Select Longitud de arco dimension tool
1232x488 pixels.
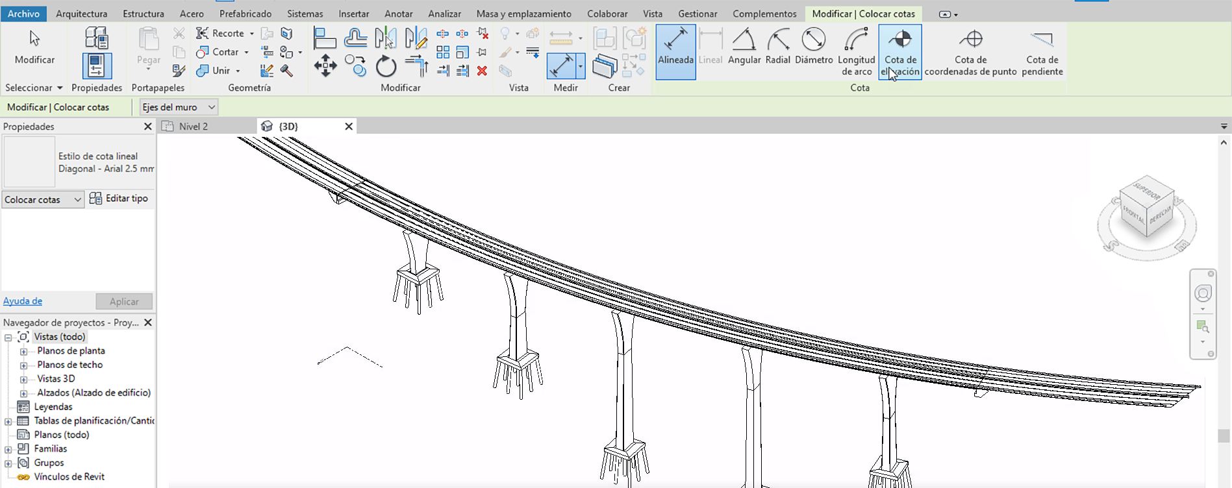[856, 52]
